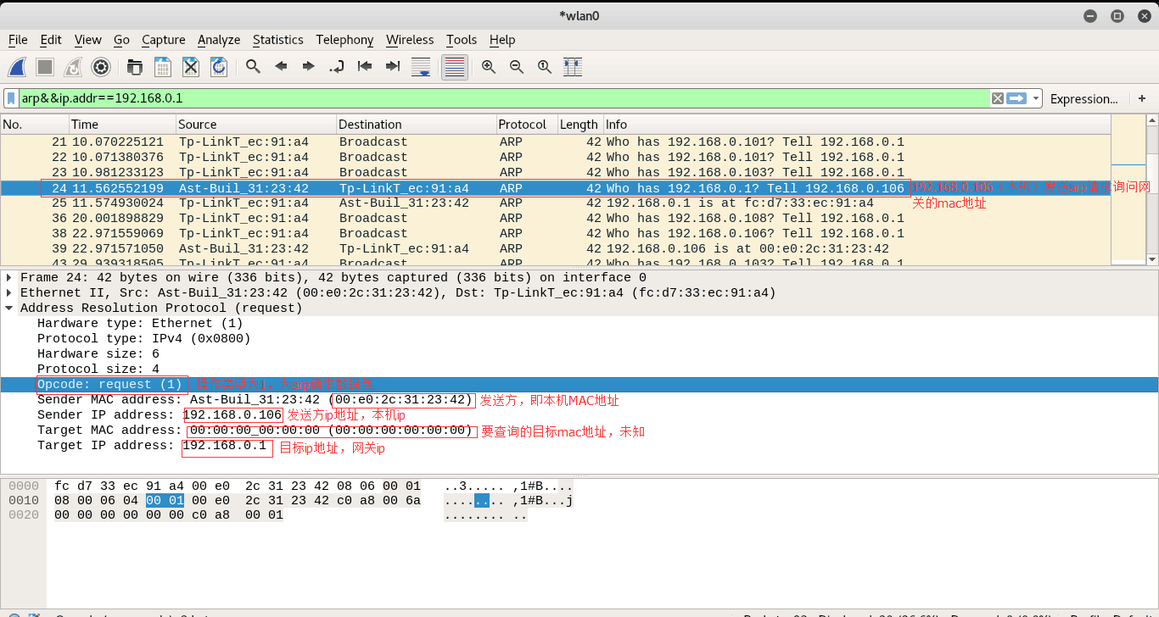
Task: Sort packets by Time column
Action: click(x=121, y=125)
